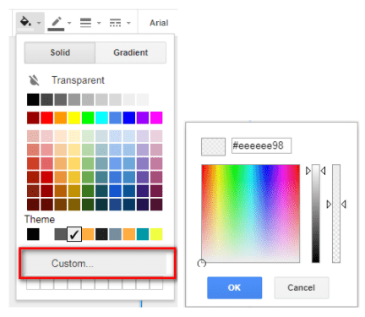Viewport: 365px width, 317px height.
Task: Expand the border color dropdown arrow
Action: [69, 23]
